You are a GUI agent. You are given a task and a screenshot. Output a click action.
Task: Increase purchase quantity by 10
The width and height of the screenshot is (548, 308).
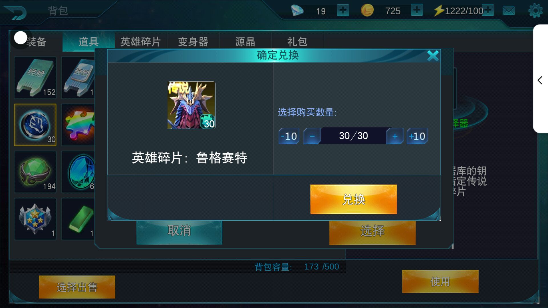(417, 136)
